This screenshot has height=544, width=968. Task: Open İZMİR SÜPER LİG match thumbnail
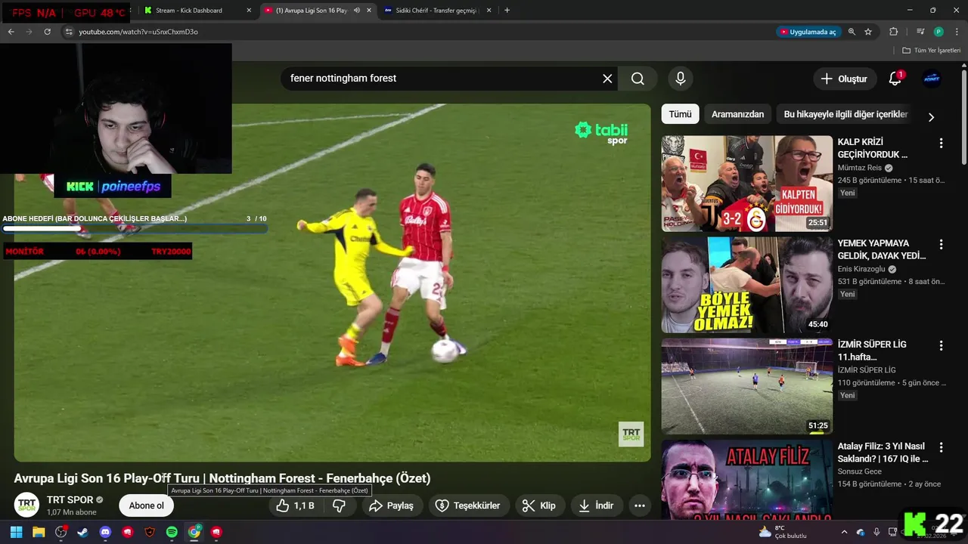coord(747,386)
